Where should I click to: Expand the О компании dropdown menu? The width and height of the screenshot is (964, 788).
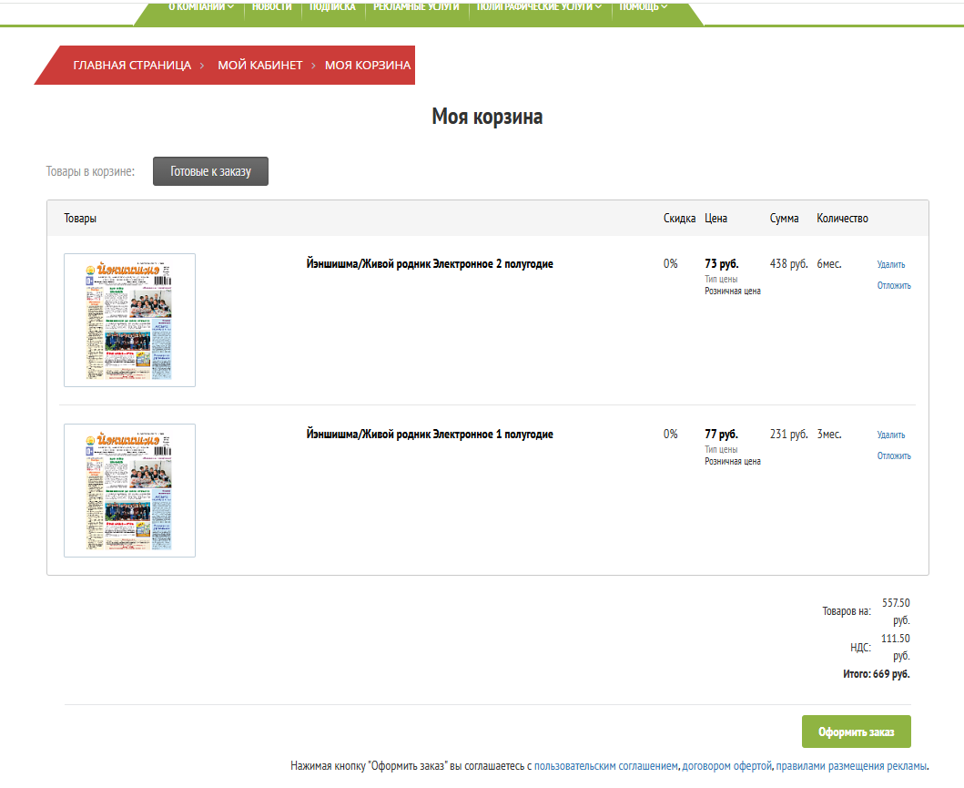(200, 7)
